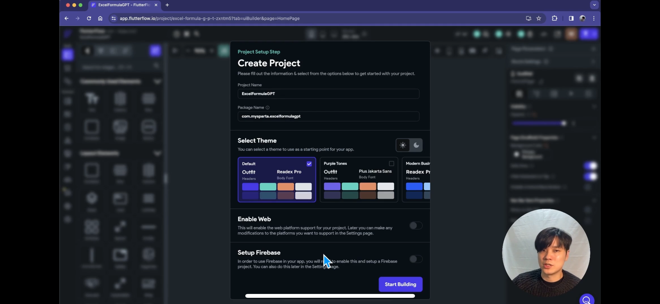
Task: Check the Purple Tones theme checkbox
Action: pos(391,163)
